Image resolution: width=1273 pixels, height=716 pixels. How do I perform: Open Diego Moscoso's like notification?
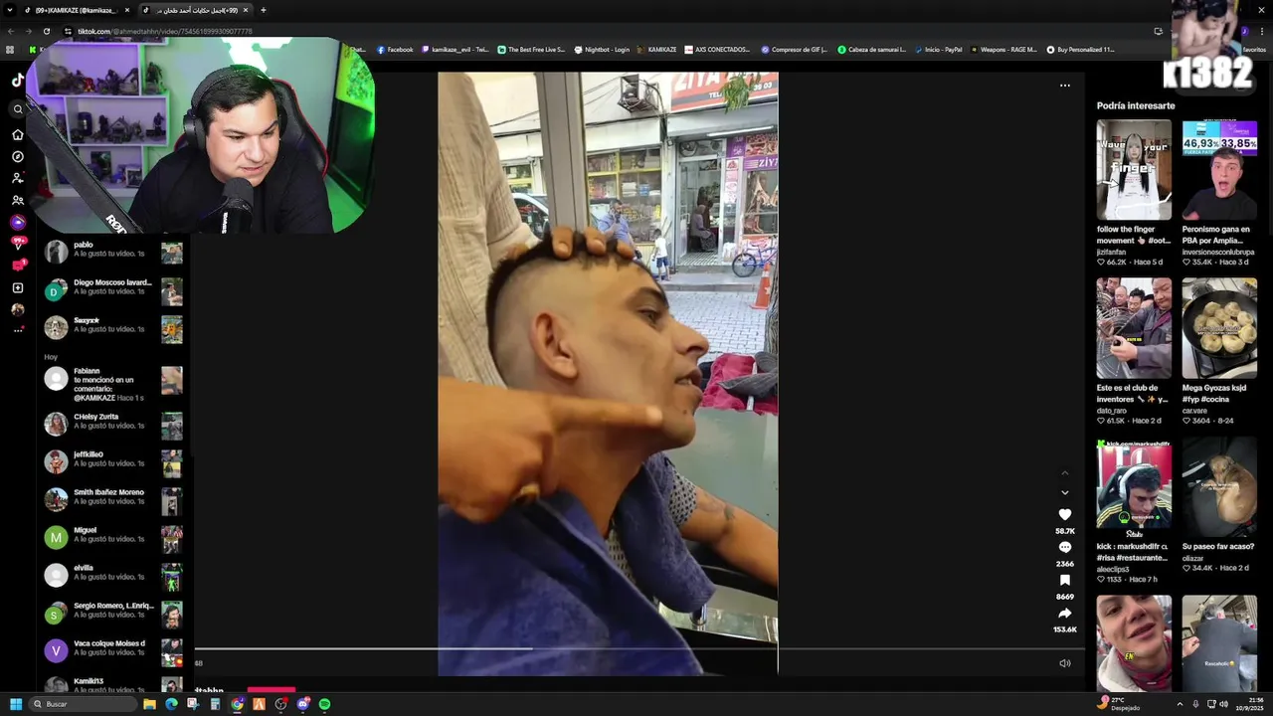(x=113, y=290)
